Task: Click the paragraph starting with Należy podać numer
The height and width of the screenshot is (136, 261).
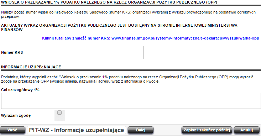Action: [128, 14]
